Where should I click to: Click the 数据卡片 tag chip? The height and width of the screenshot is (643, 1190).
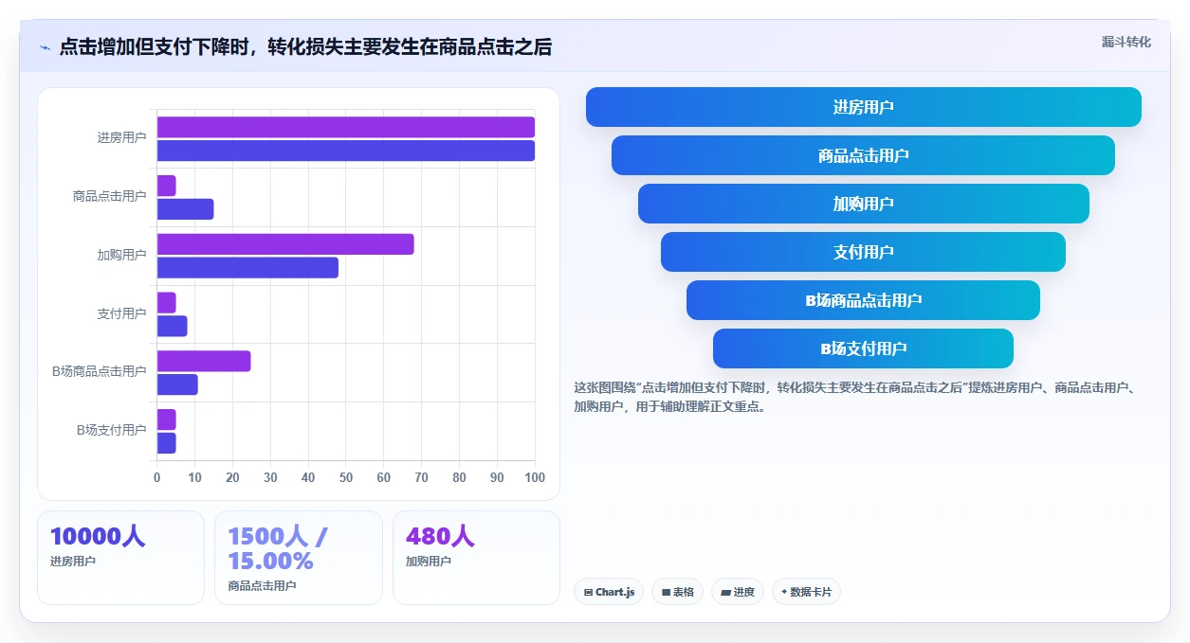806,592
